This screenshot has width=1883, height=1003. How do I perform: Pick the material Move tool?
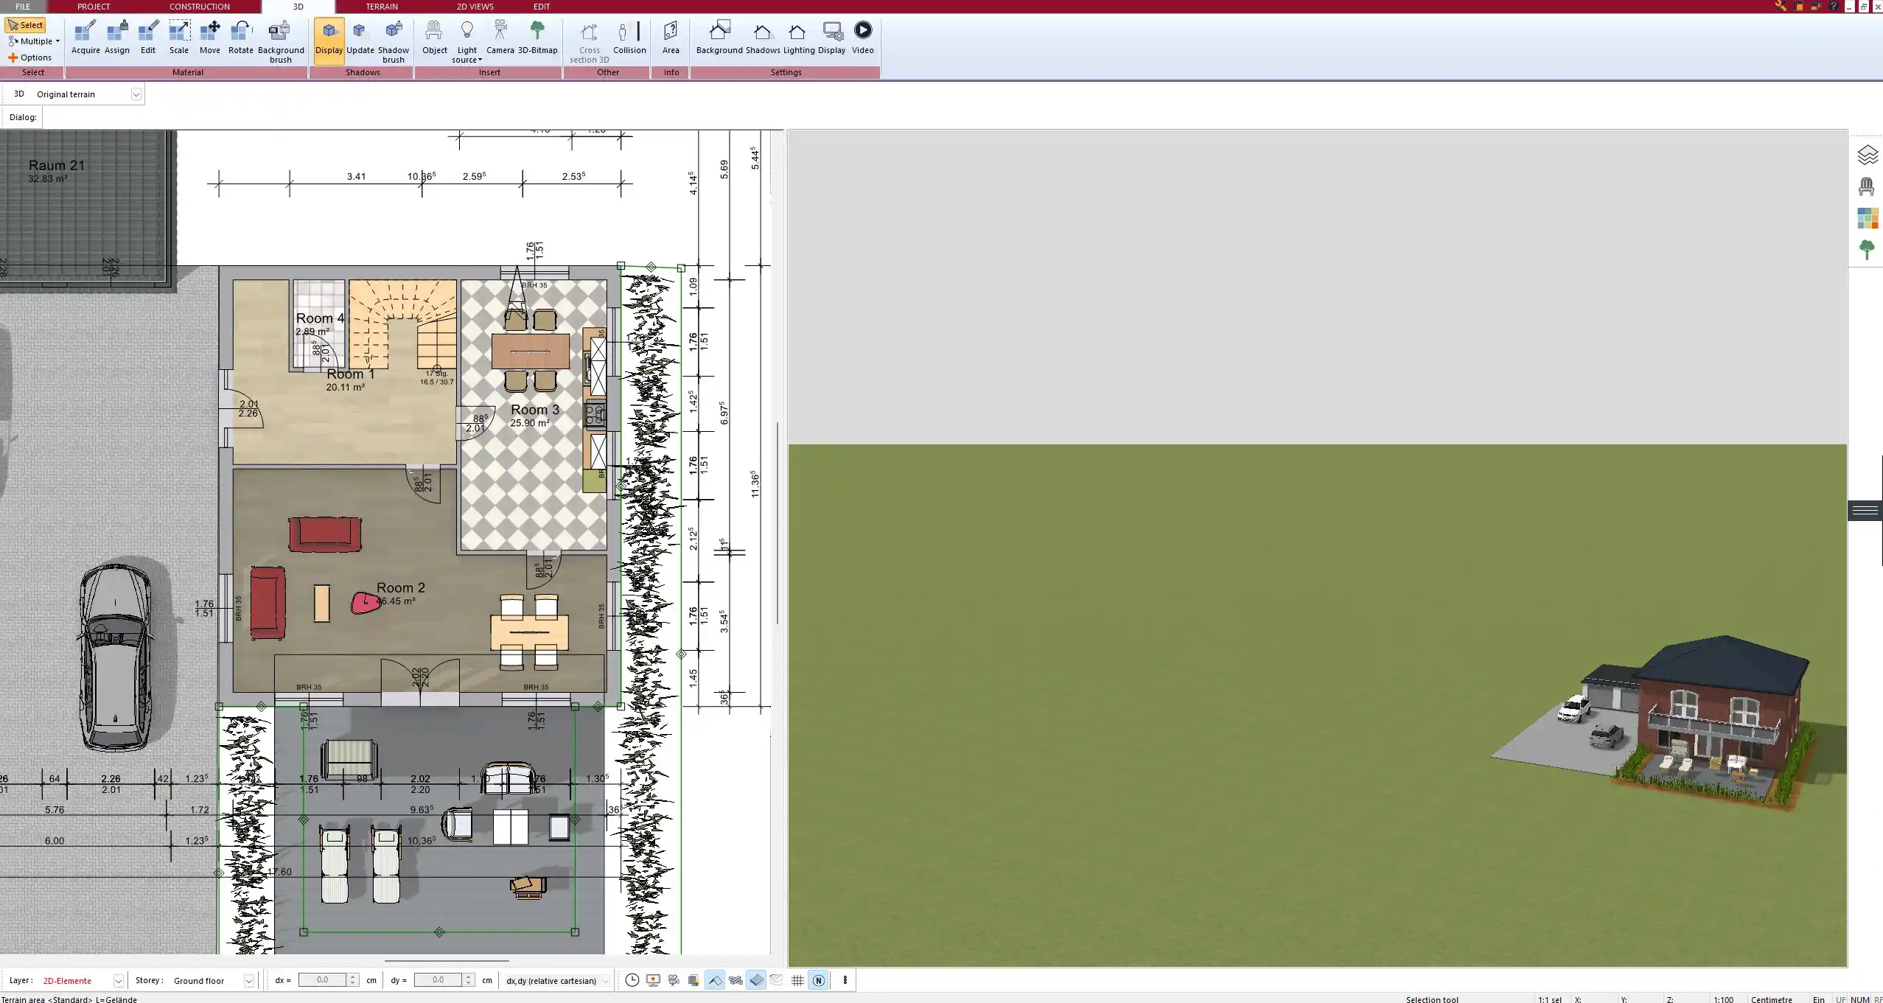(210, 38)
